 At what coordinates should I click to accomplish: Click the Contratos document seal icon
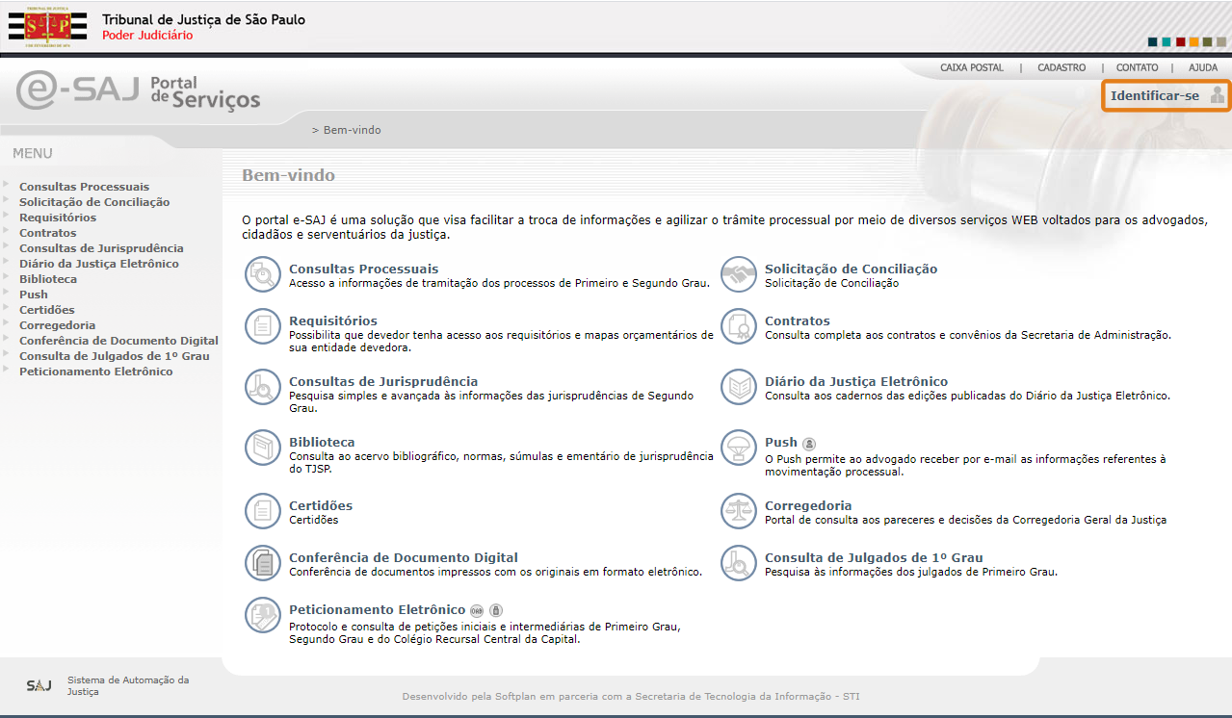[x=739, y=327]
